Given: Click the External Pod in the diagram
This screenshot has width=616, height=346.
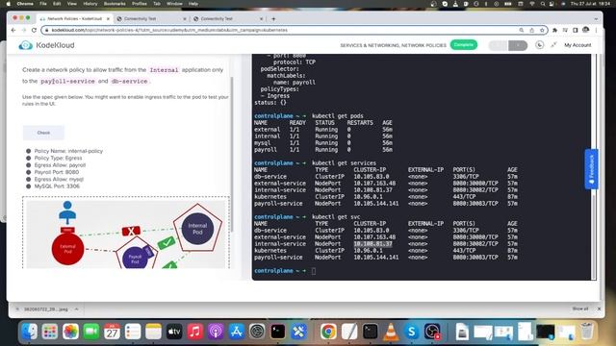Looking at the screenshot, I should click(x=67, y=249).
